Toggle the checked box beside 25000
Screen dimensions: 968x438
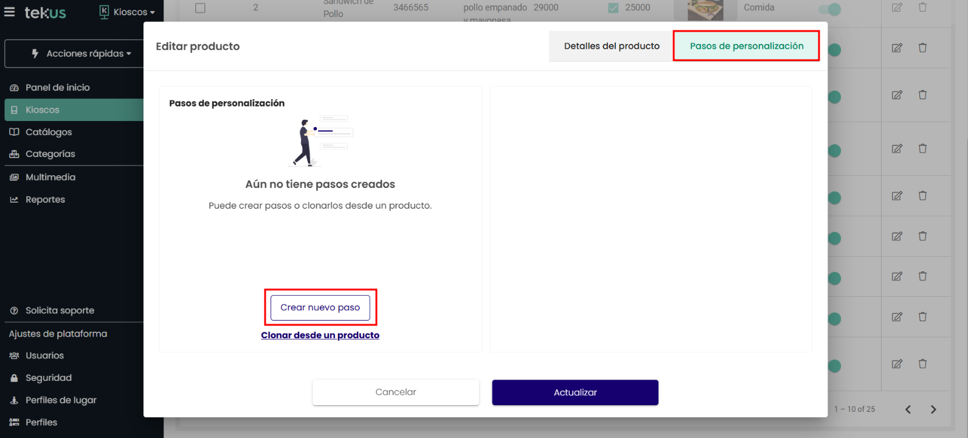click(x=614, y=8)
